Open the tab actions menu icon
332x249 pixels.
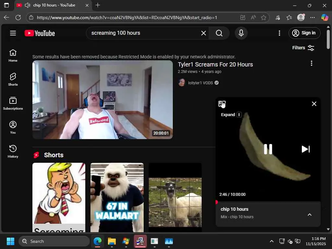click(6, 5)
